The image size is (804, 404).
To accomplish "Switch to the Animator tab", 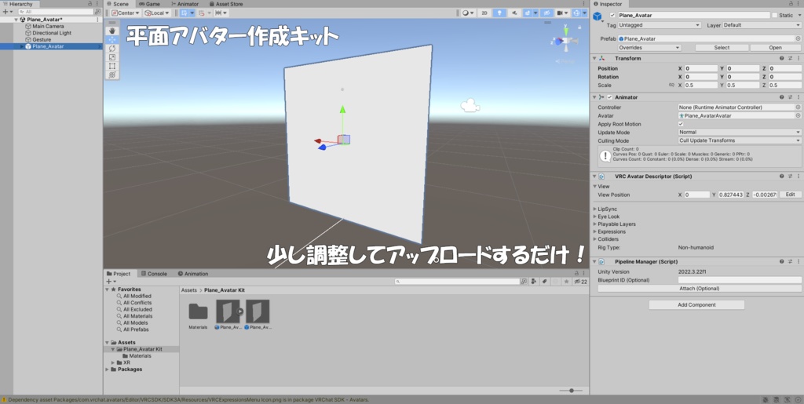I will click(x=184, y=4).
